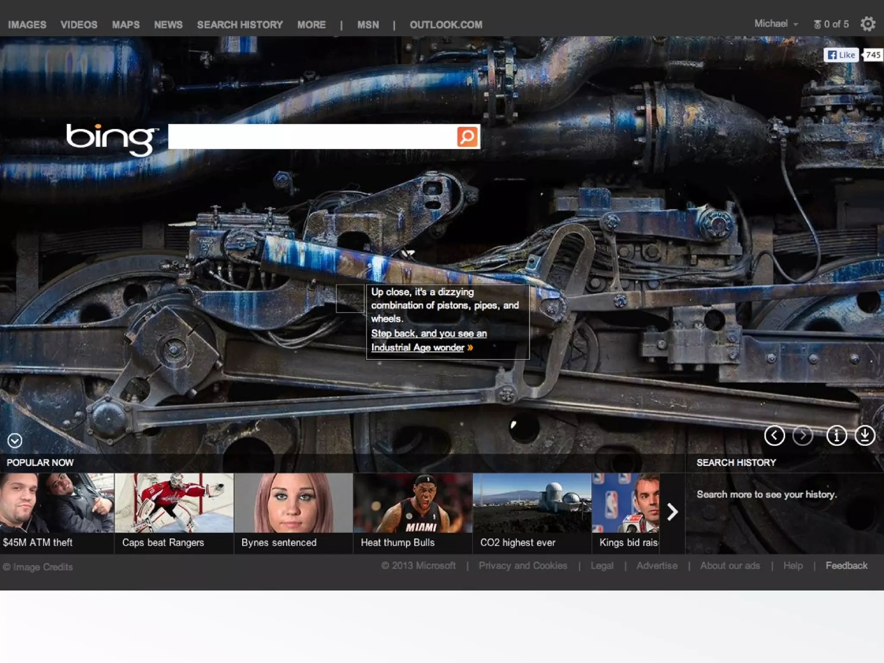The width and height of the screenshot is (884, 663).
Task: Open the Michael account dropdown
Action: pos(776,24)
